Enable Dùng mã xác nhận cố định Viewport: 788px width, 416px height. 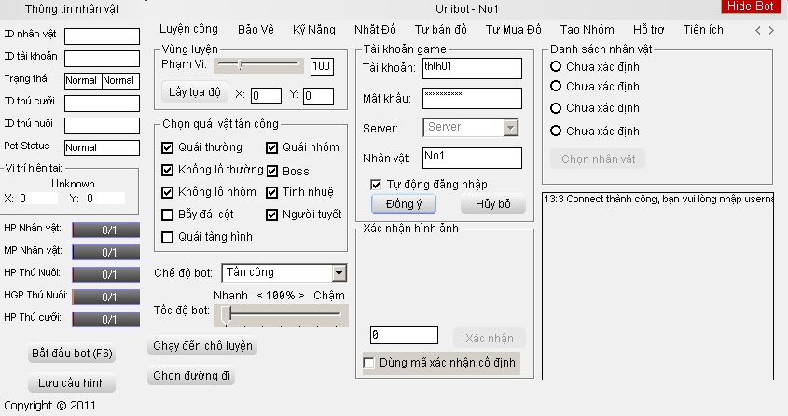coord(368,363)
